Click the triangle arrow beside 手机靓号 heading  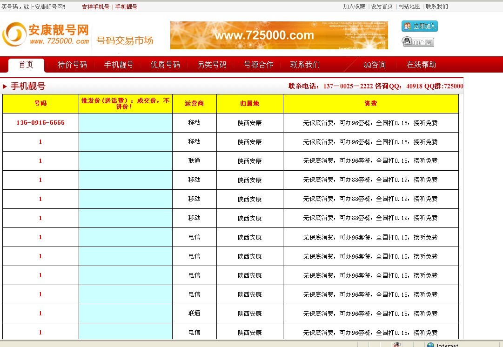tap(5, 87)
